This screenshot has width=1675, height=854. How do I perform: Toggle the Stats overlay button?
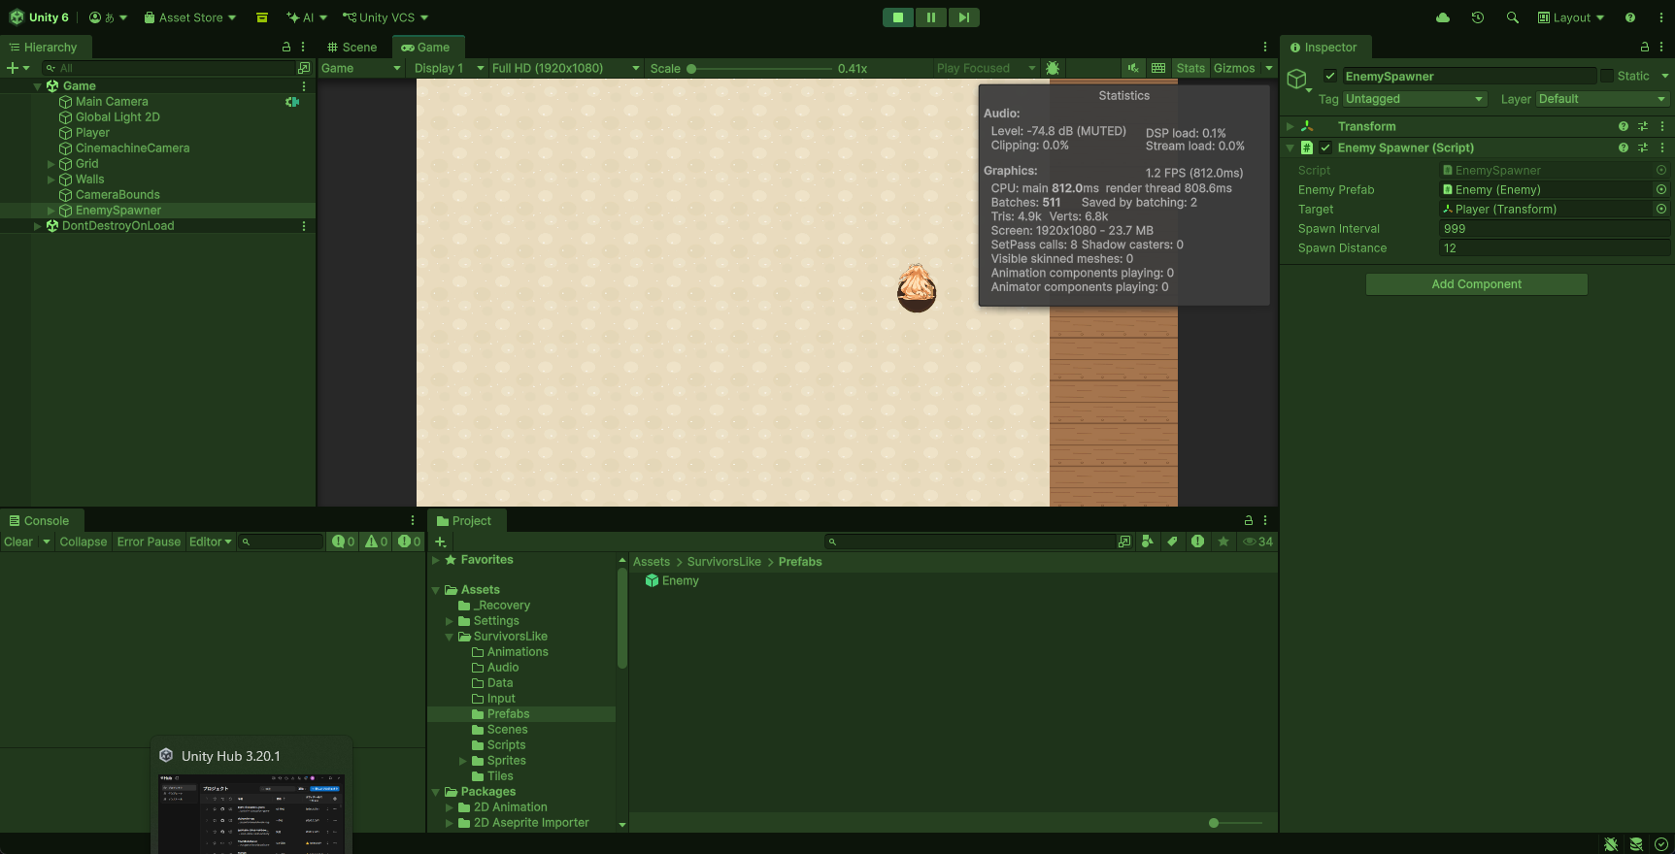1190,68
